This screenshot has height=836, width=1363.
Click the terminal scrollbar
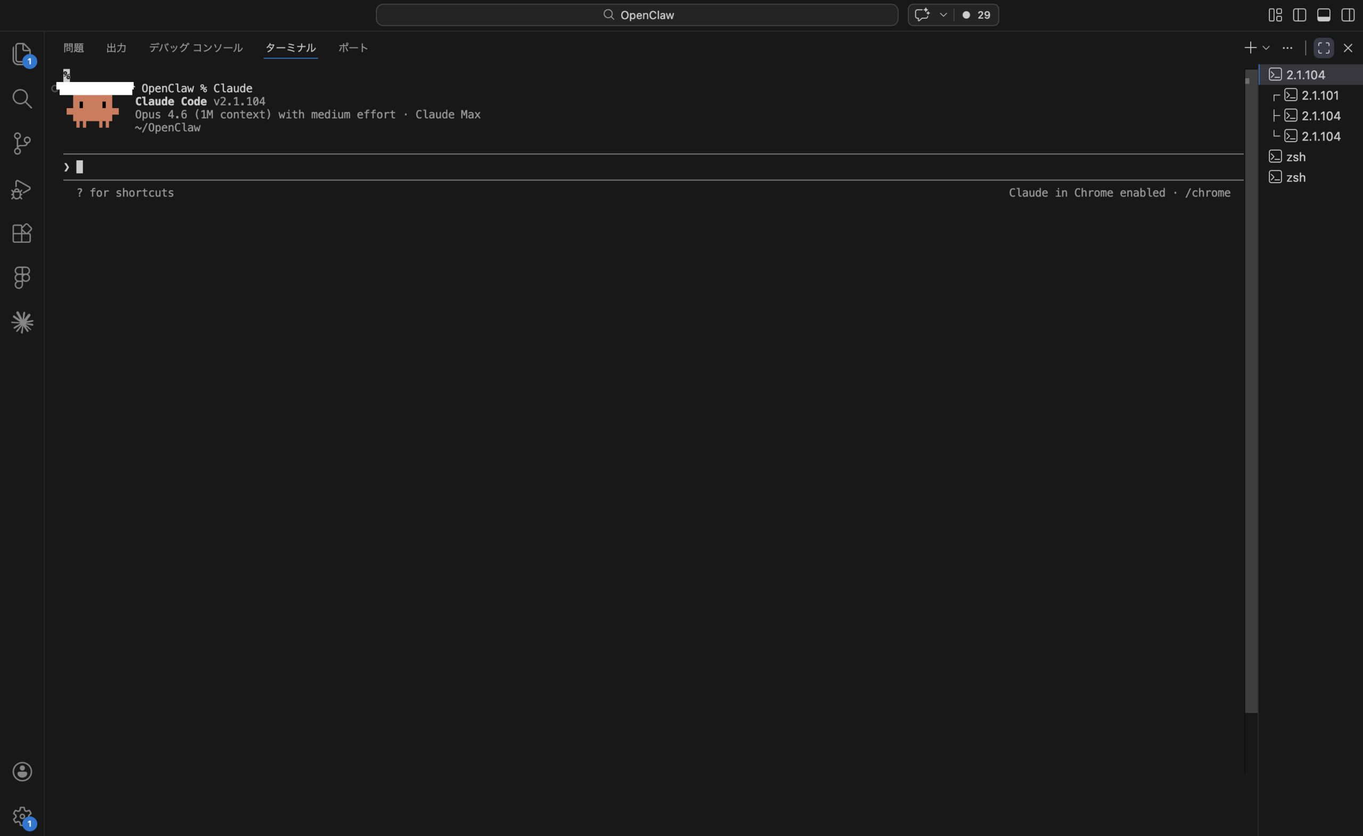tap(1251, 391)
